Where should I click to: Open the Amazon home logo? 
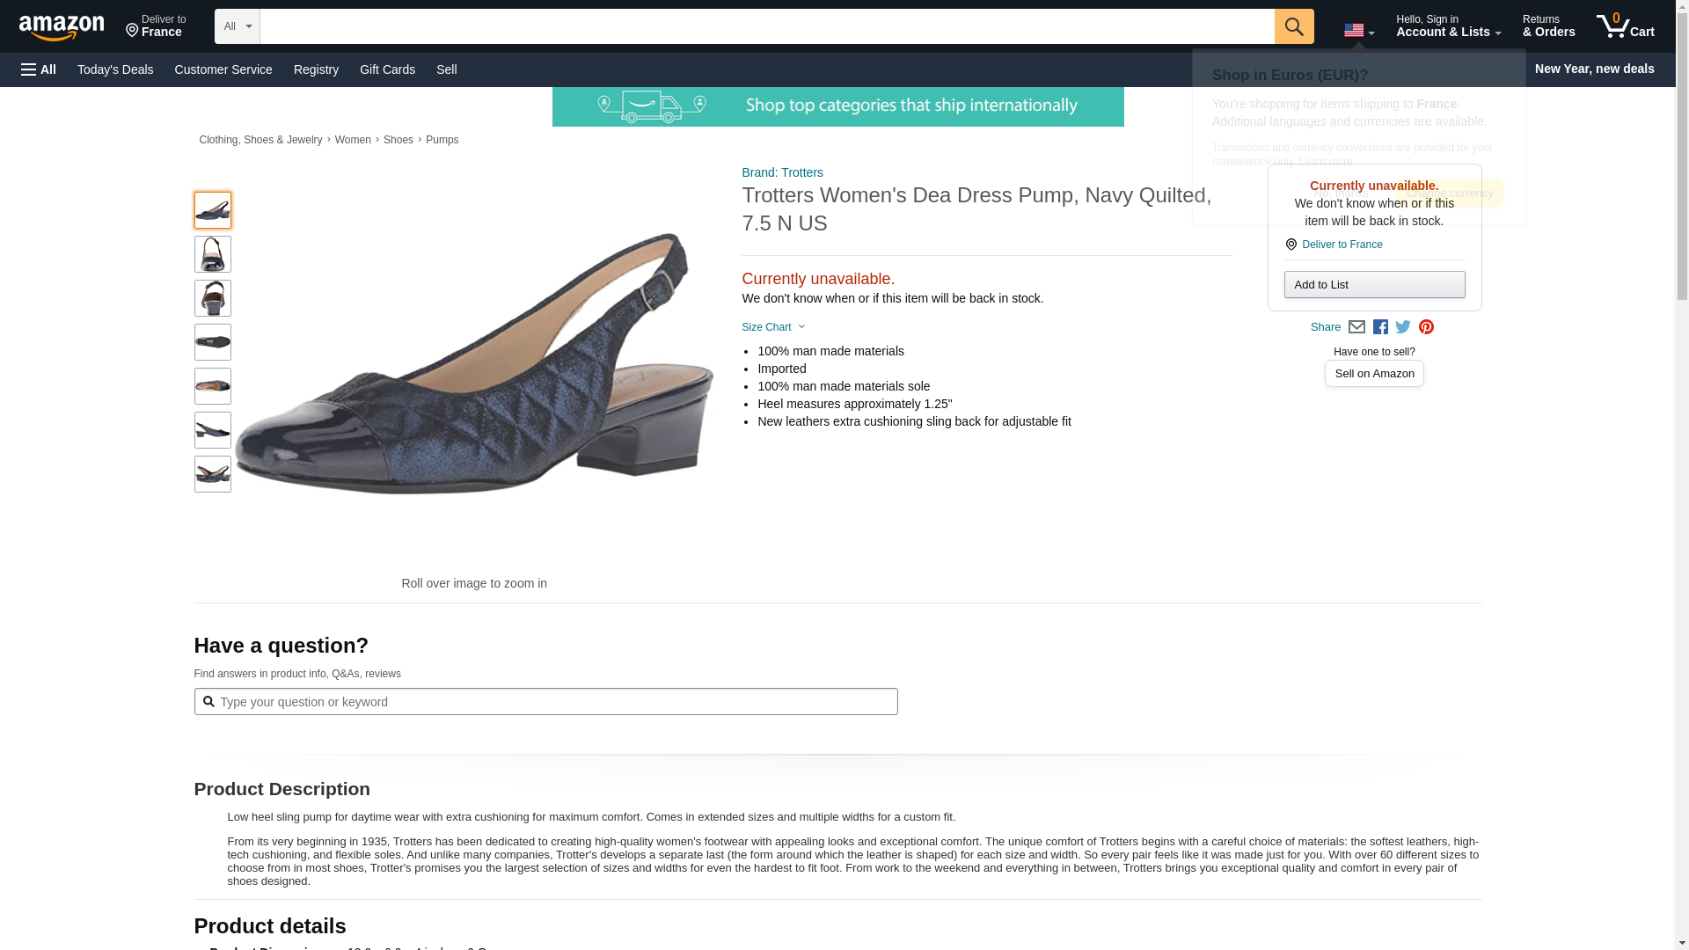(62, 27)
